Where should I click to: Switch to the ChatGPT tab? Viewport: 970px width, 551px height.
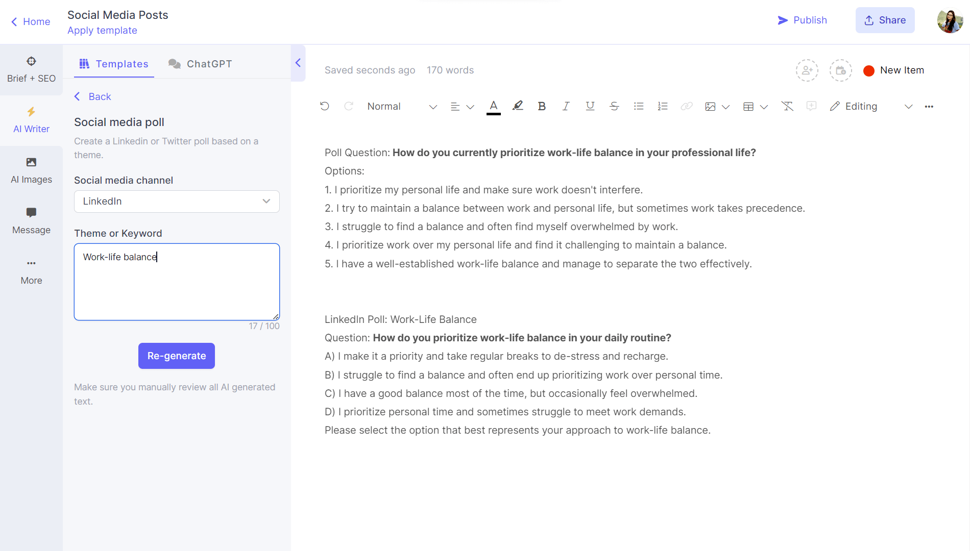(200, 64)
